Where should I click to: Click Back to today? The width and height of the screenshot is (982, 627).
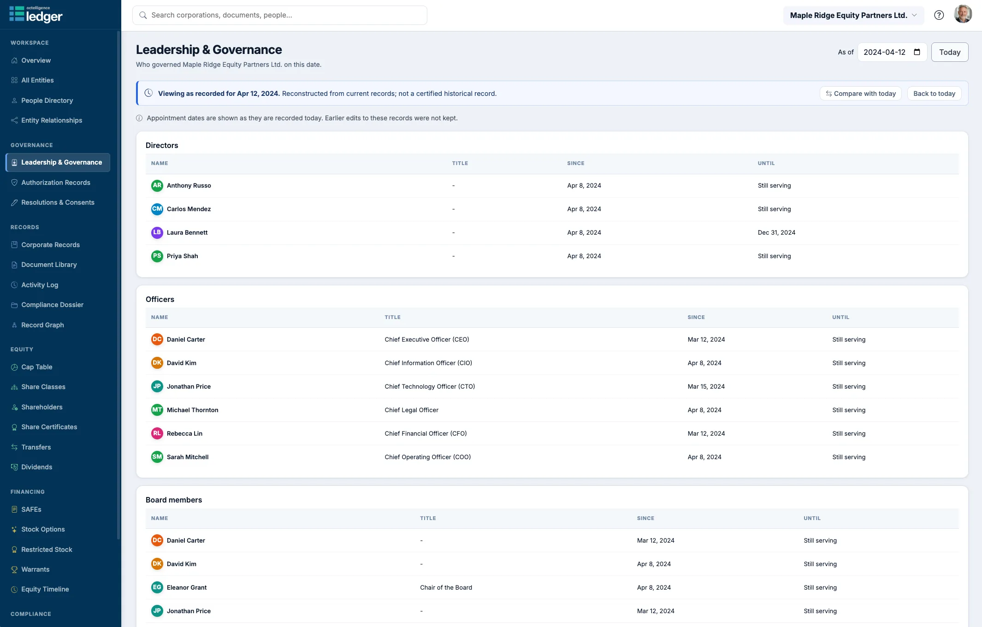[934, 94]
